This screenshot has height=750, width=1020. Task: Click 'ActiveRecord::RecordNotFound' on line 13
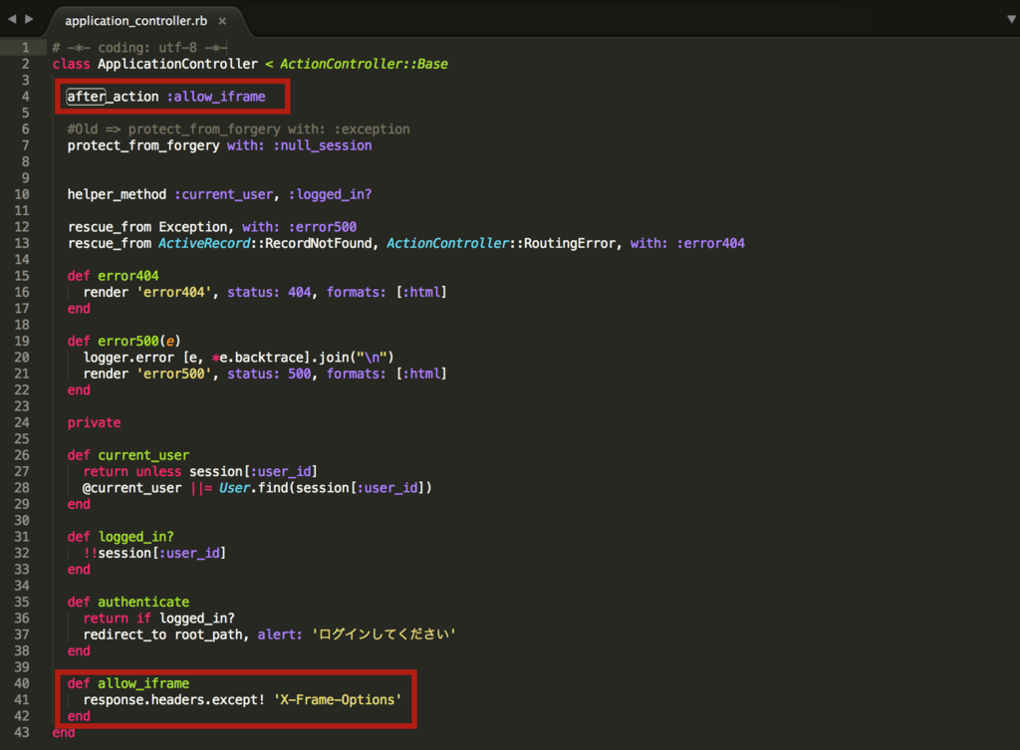(265, 243)
